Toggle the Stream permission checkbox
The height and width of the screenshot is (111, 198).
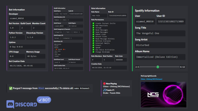click(93, 28)
